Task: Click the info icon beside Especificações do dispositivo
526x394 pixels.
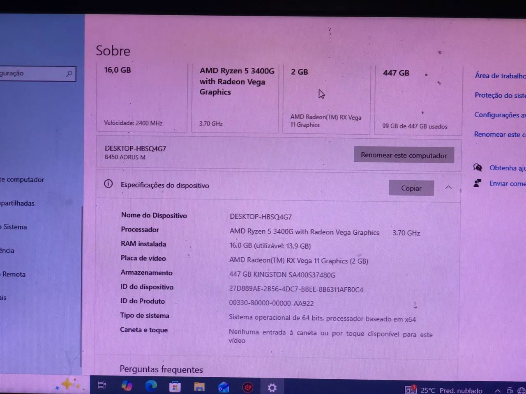Action: 108,184
